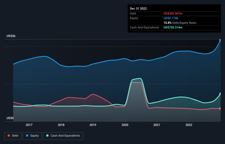Click the US$2b y-axis label

[11, 36]
